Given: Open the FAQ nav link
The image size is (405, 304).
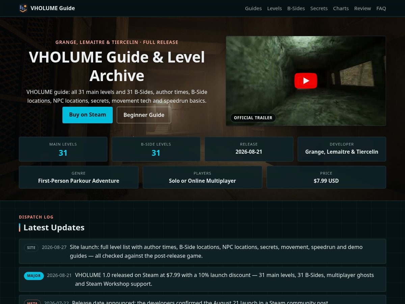Looking at the screenshot, I should coord(381,8).
